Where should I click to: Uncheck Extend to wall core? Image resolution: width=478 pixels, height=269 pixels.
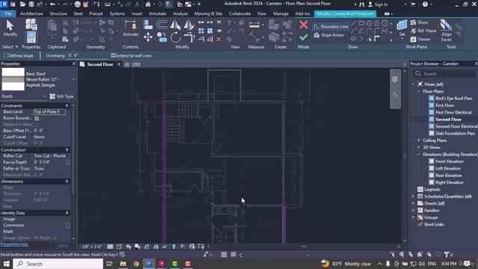(113, 55)
